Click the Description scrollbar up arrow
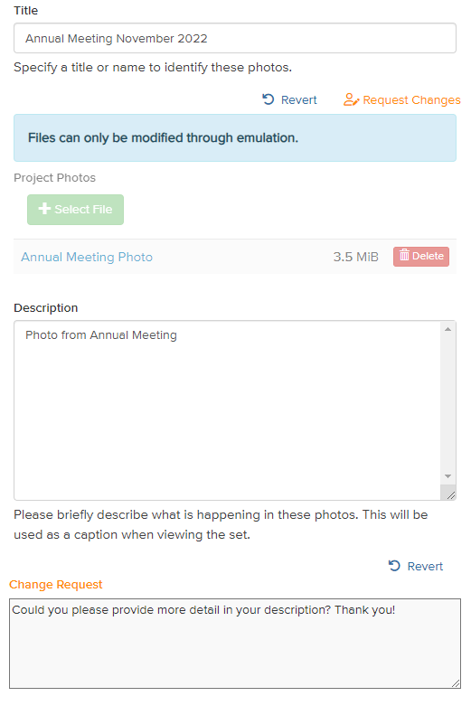 [x=447, y=329]
